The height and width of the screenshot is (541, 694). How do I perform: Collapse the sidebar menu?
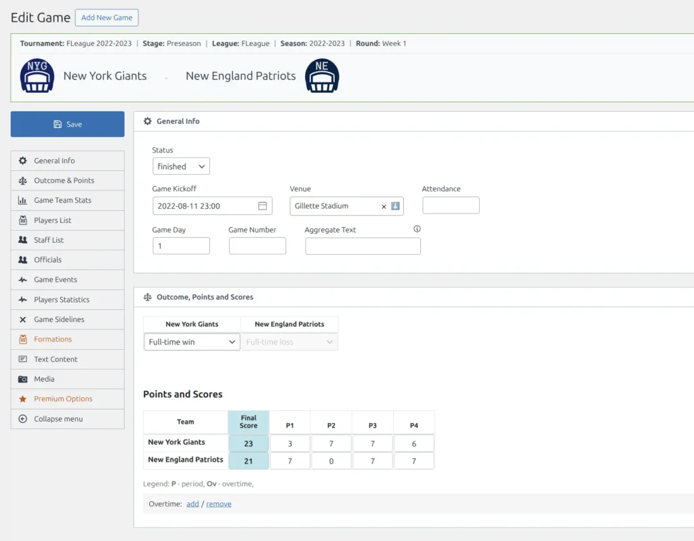coord(67,419)
